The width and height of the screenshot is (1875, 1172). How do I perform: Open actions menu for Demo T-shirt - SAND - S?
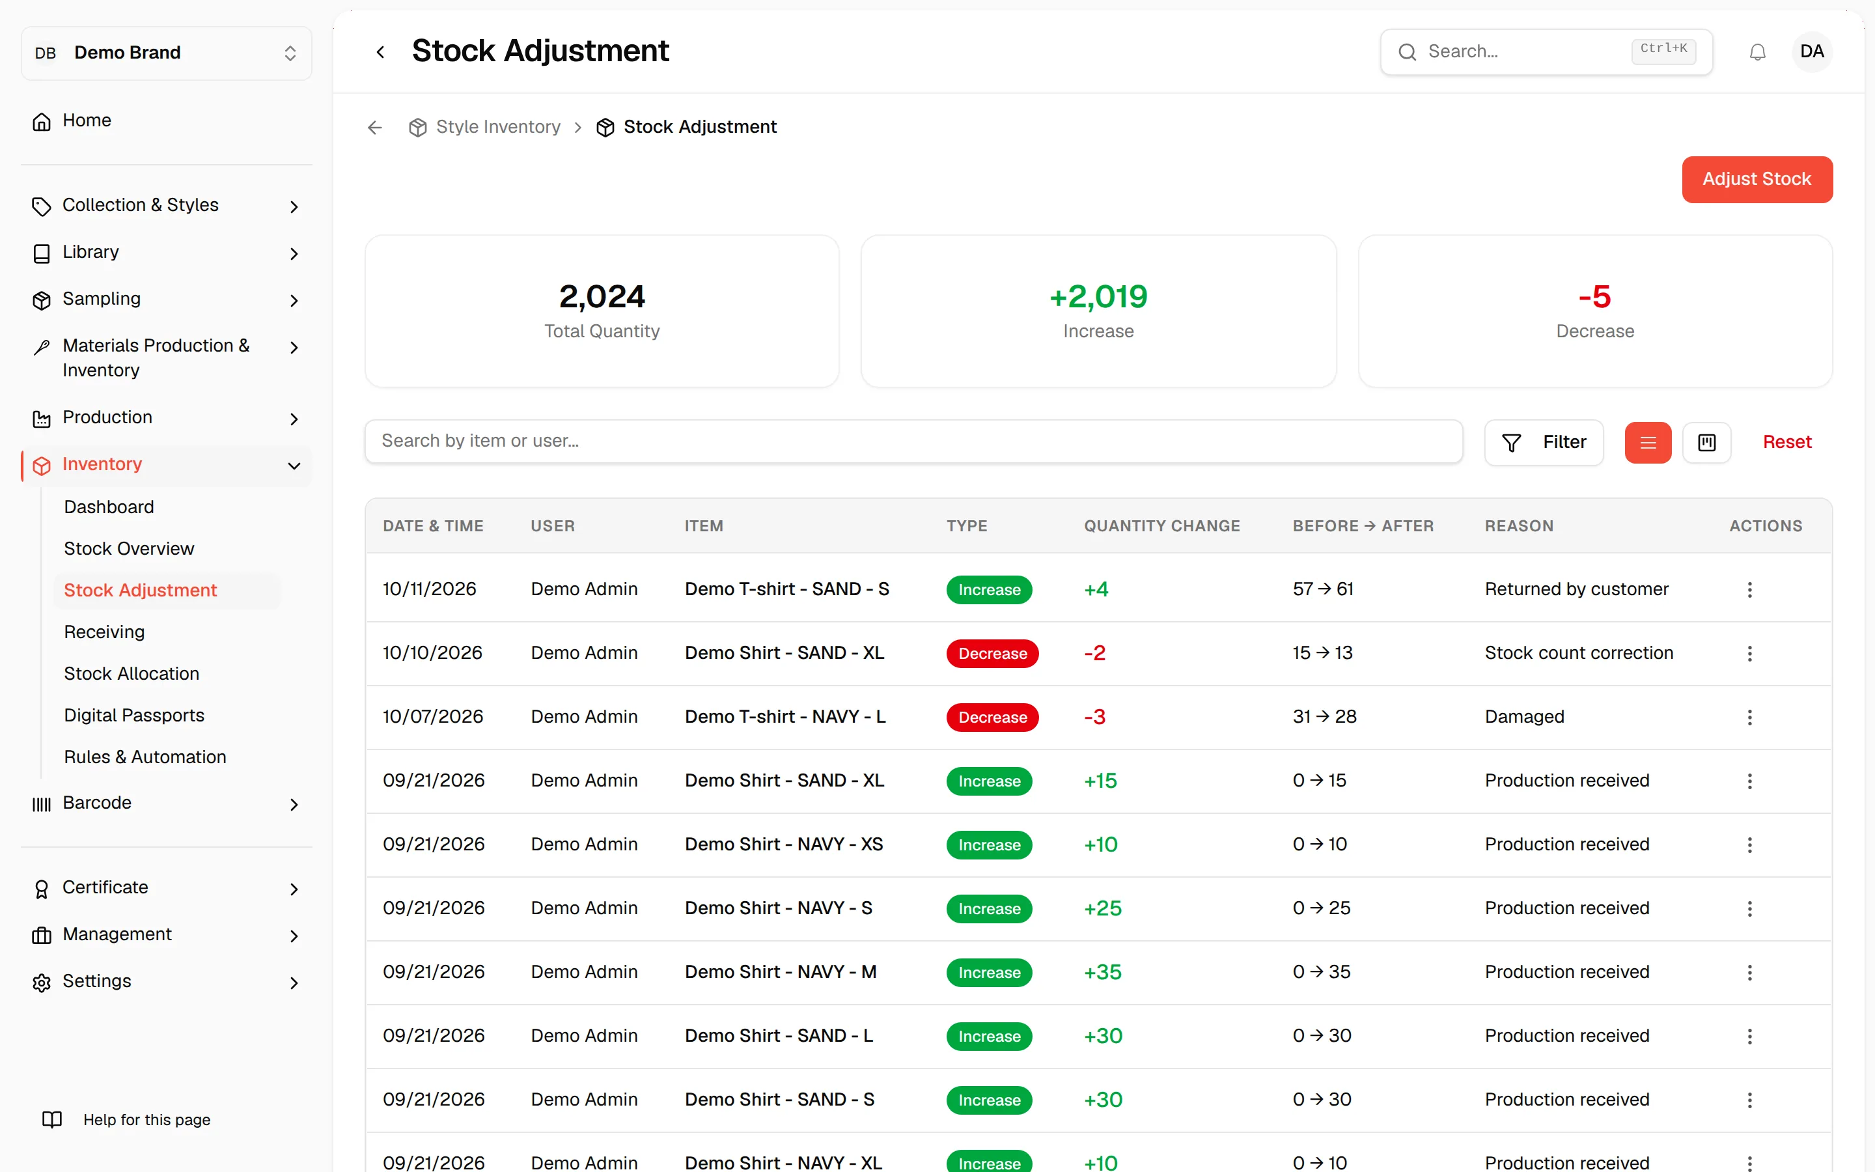[1749, 590]
